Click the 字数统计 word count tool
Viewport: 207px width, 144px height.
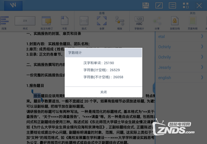(x=139, y=23)
